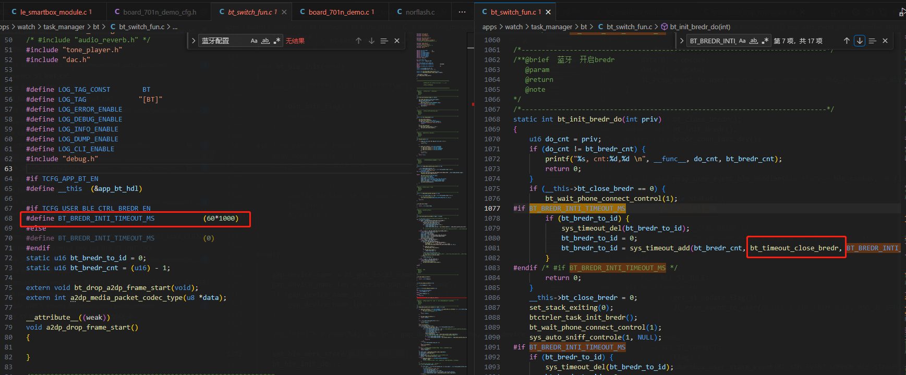The image size is (906, 375).
Task: Toggle find-in-selection in right find widget
Action: pyautogui.click(x=873, y=41)
